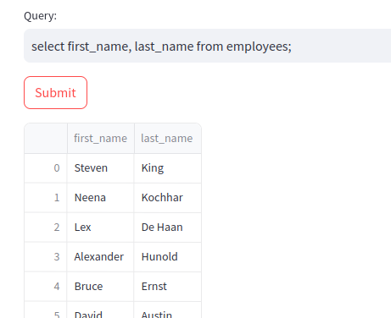Click row index 3
The width and height of the screenshot is (391, 318).
click(x=46, y=257)
